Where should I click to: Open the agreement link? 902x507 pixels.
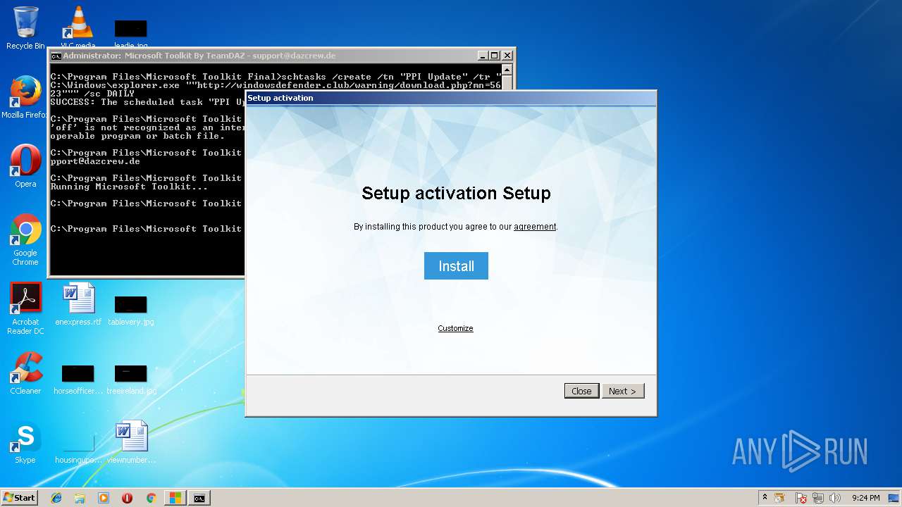[535, 227]
